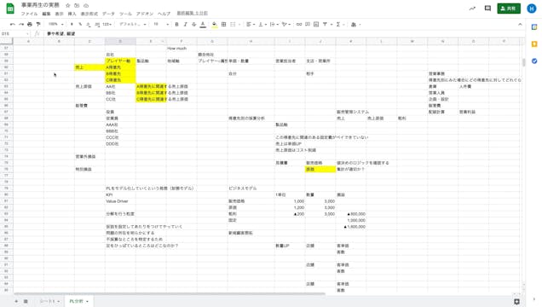Expand the merge cells dropdown arrow

[239, 25]
